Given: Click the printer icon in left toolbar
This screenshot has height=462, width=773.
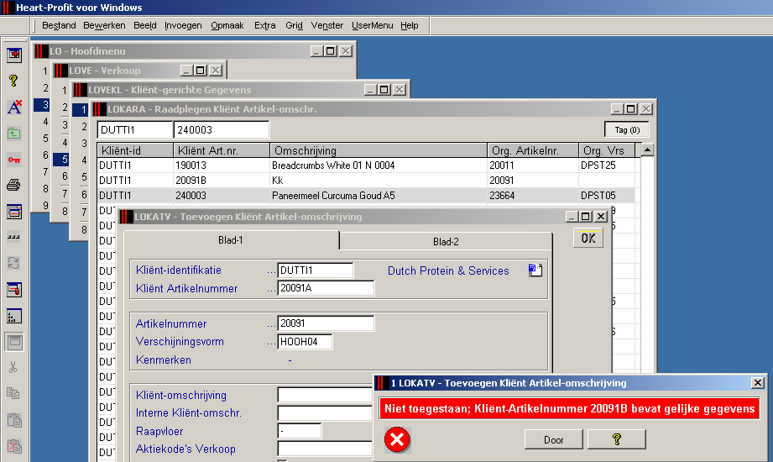Looking at the screenshot, I should (x=13, y=185).
